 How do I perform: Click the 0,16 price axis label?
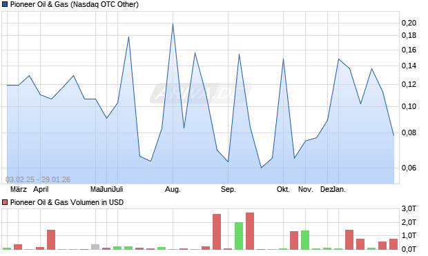(x=409, y=50)
